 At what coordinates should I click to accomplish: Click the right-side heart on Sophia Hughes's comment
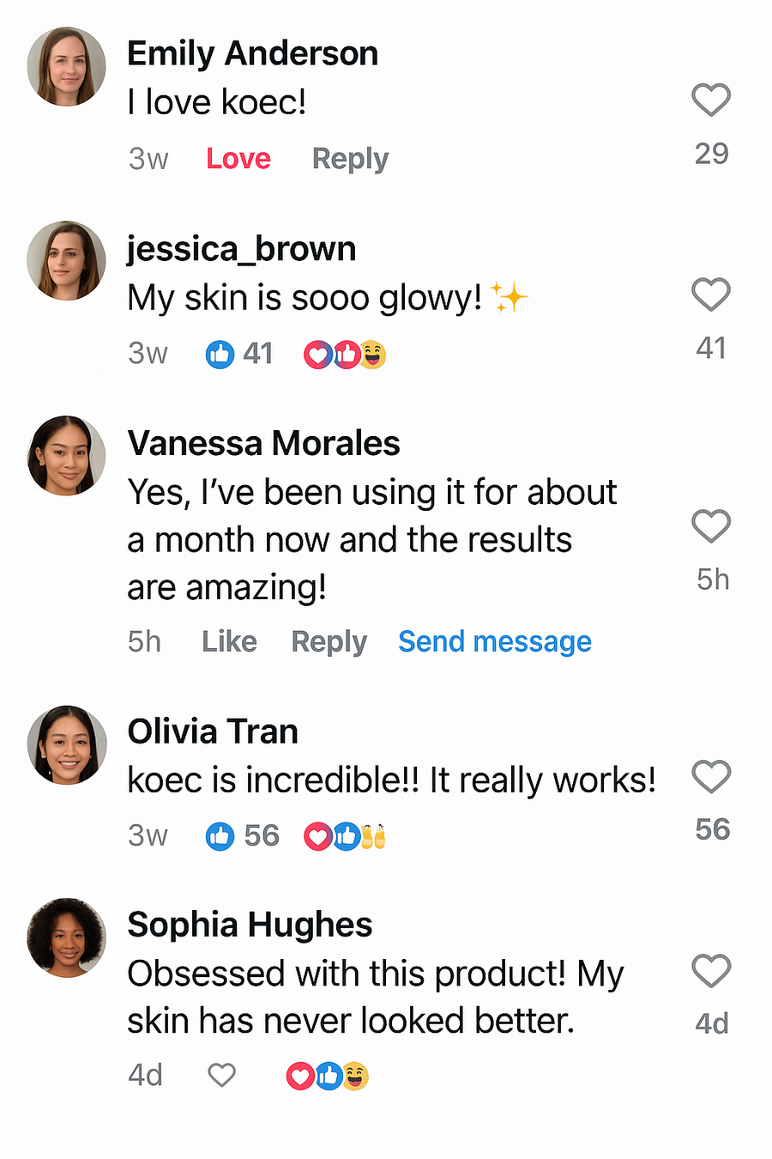(x=710, y=971)
